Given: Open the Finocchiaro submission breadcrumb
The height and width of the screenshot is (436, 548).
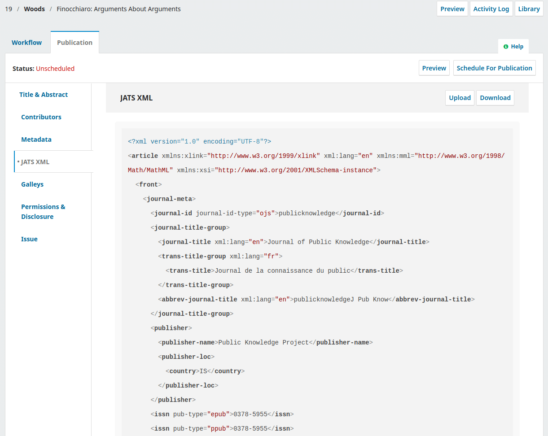Looking at the screenshot, I should pos(118,9).
